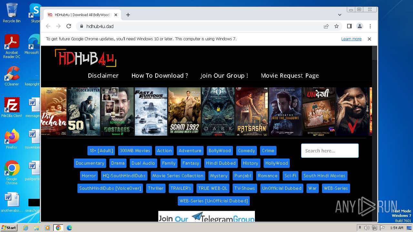This screenshot has height=232, width=413.
Task: Open the Recycle Bin desktop icon
Action: coord(12,13)
